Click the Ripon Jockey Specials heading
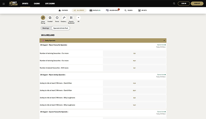Screen dimensions: 206x119 tap(53, 75)
